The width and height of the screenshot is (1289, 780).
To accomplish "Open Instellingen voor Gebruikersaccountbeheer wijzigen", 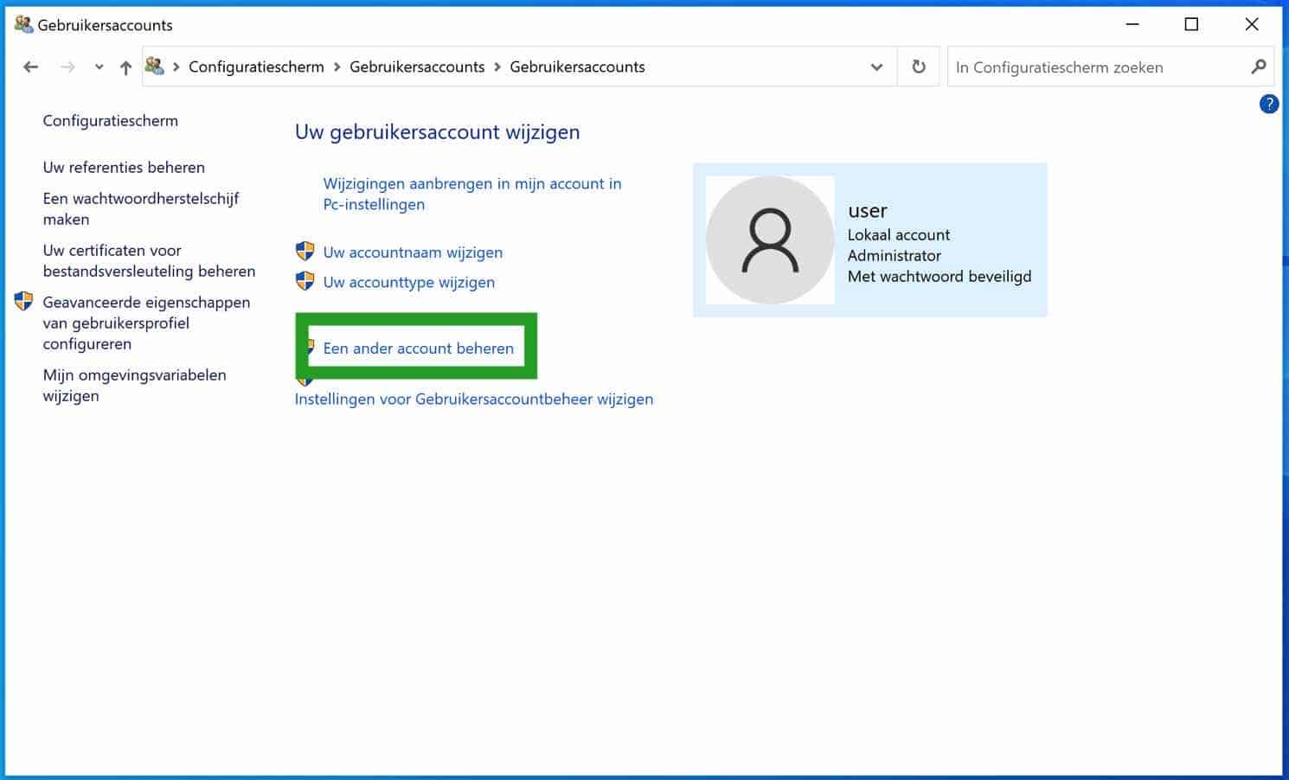I will click(x=473, y=400).
